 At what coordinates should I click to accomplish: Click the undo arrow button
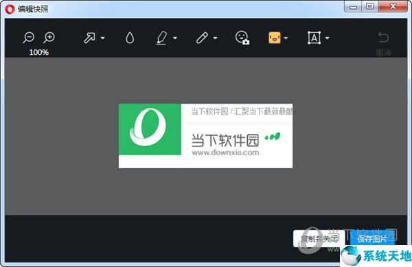383,37
